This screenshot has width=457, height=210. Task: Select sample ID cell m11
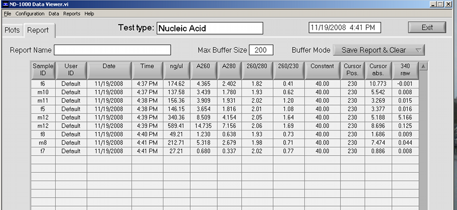43,101
